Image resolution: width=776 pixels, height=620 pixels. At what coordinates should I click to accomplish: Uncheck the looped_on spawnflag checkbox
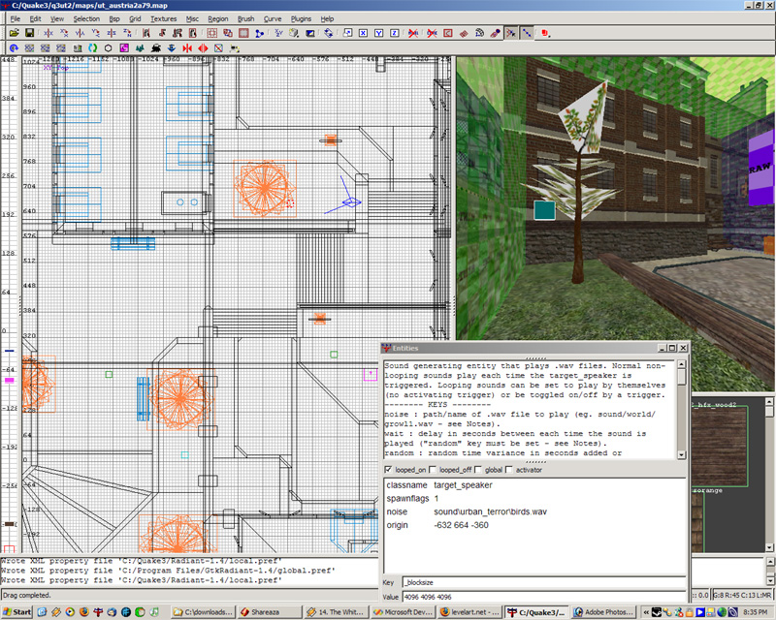pyautogui.click(x=390, y=470)
